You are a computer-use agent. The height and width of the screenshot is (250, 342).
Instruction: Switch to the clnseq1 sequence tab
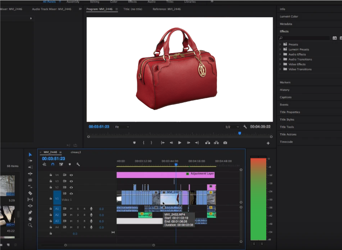[76, 152]
